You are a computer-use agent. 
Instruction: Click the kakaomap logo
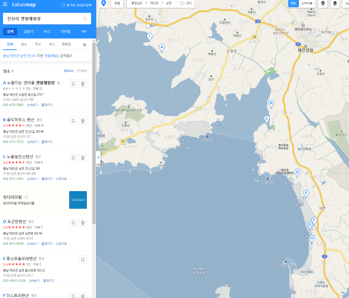click(24, 5)
